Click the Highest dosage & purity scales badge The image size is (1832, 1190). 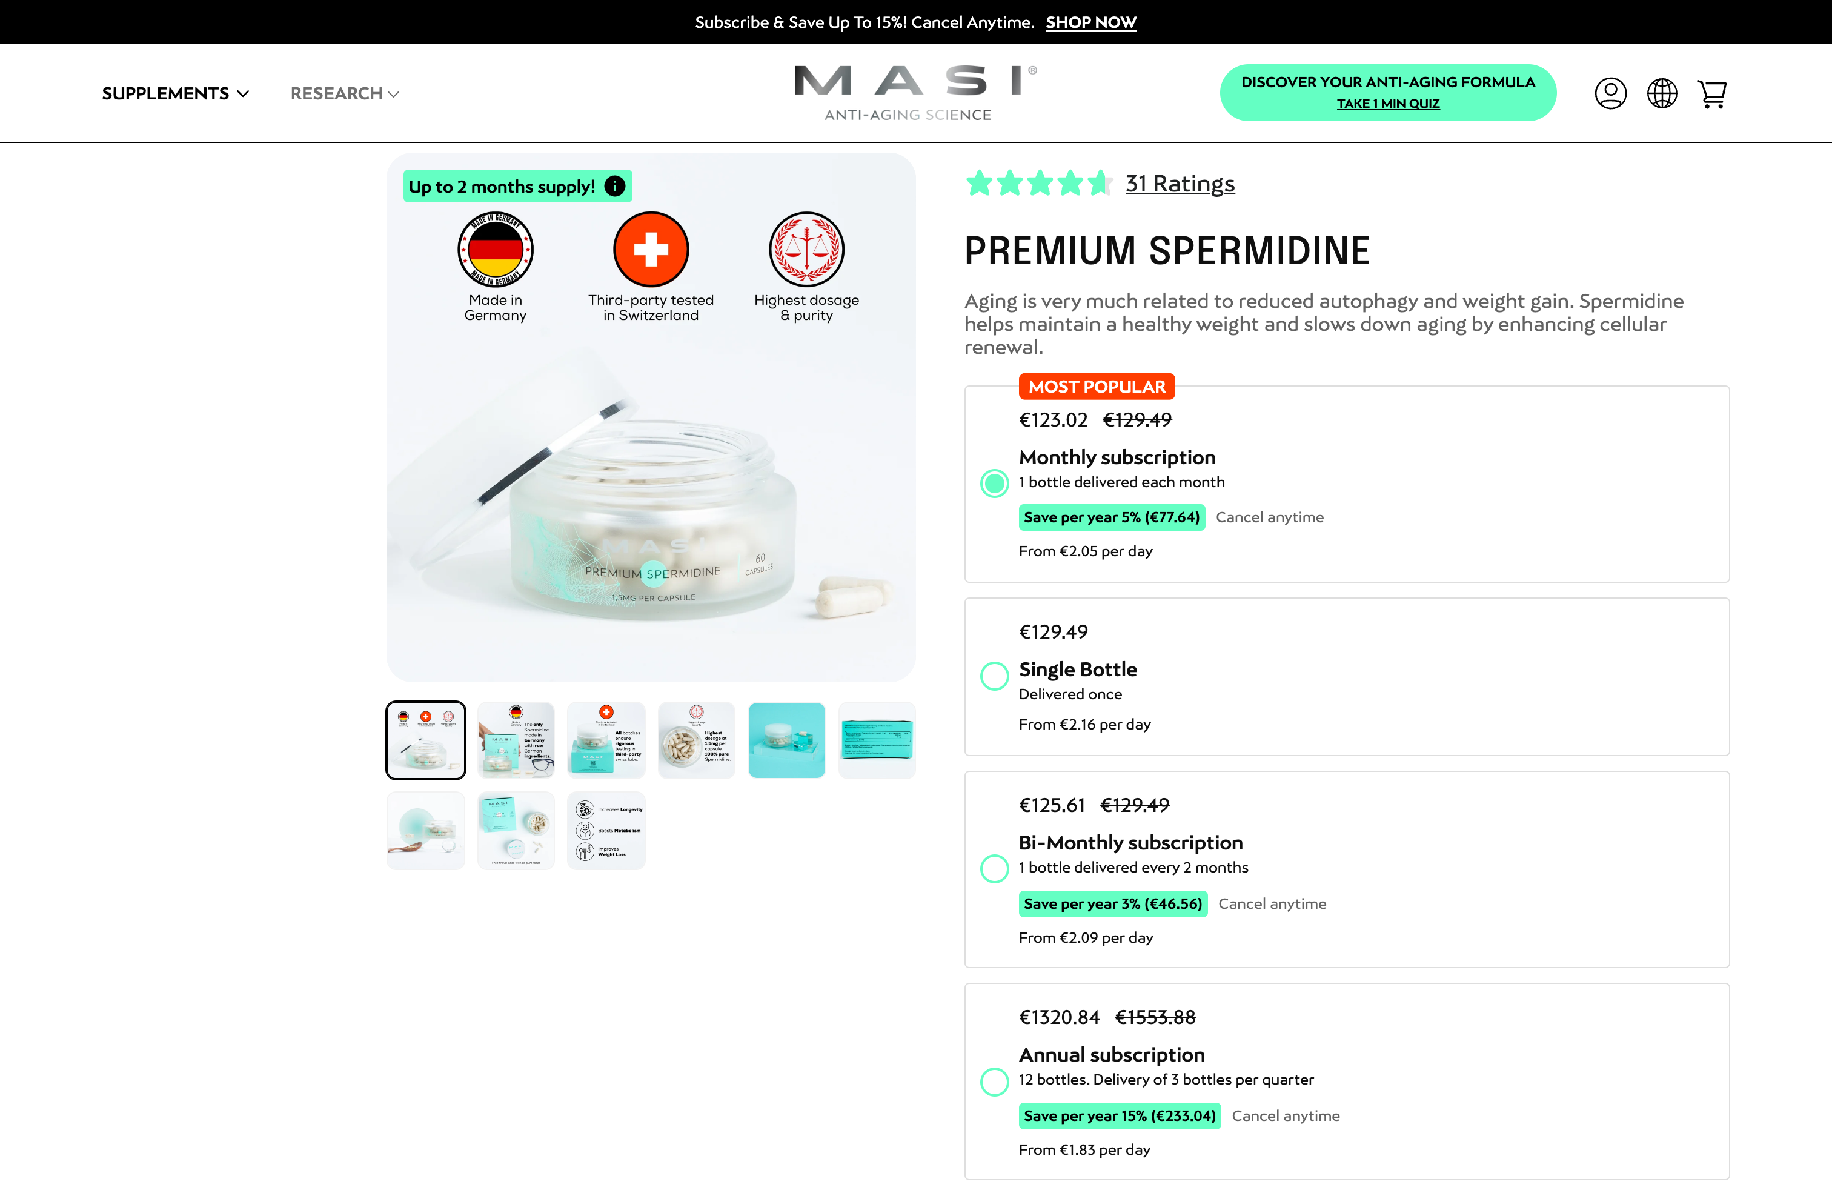pyautogui.click(x=807, y=250)
